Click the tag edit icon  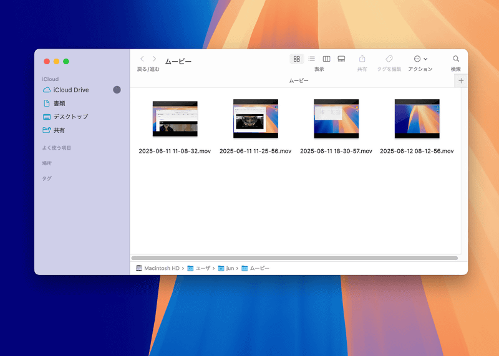[389, 59]
